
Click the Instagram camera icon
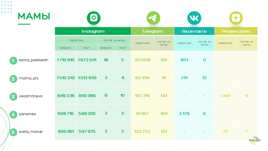[x=94, y=18]
